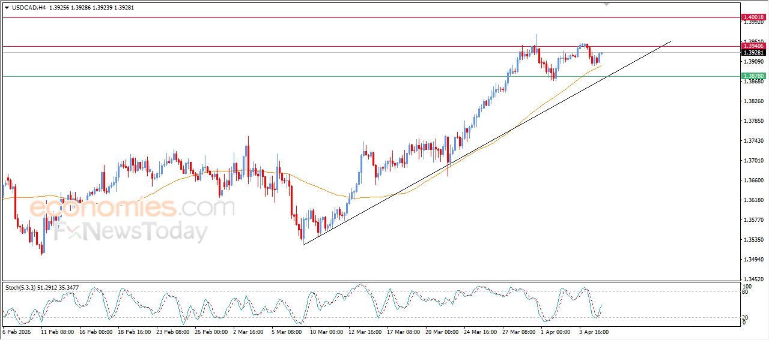Click the 24 Mar 16:00 time label

point(481,332)
